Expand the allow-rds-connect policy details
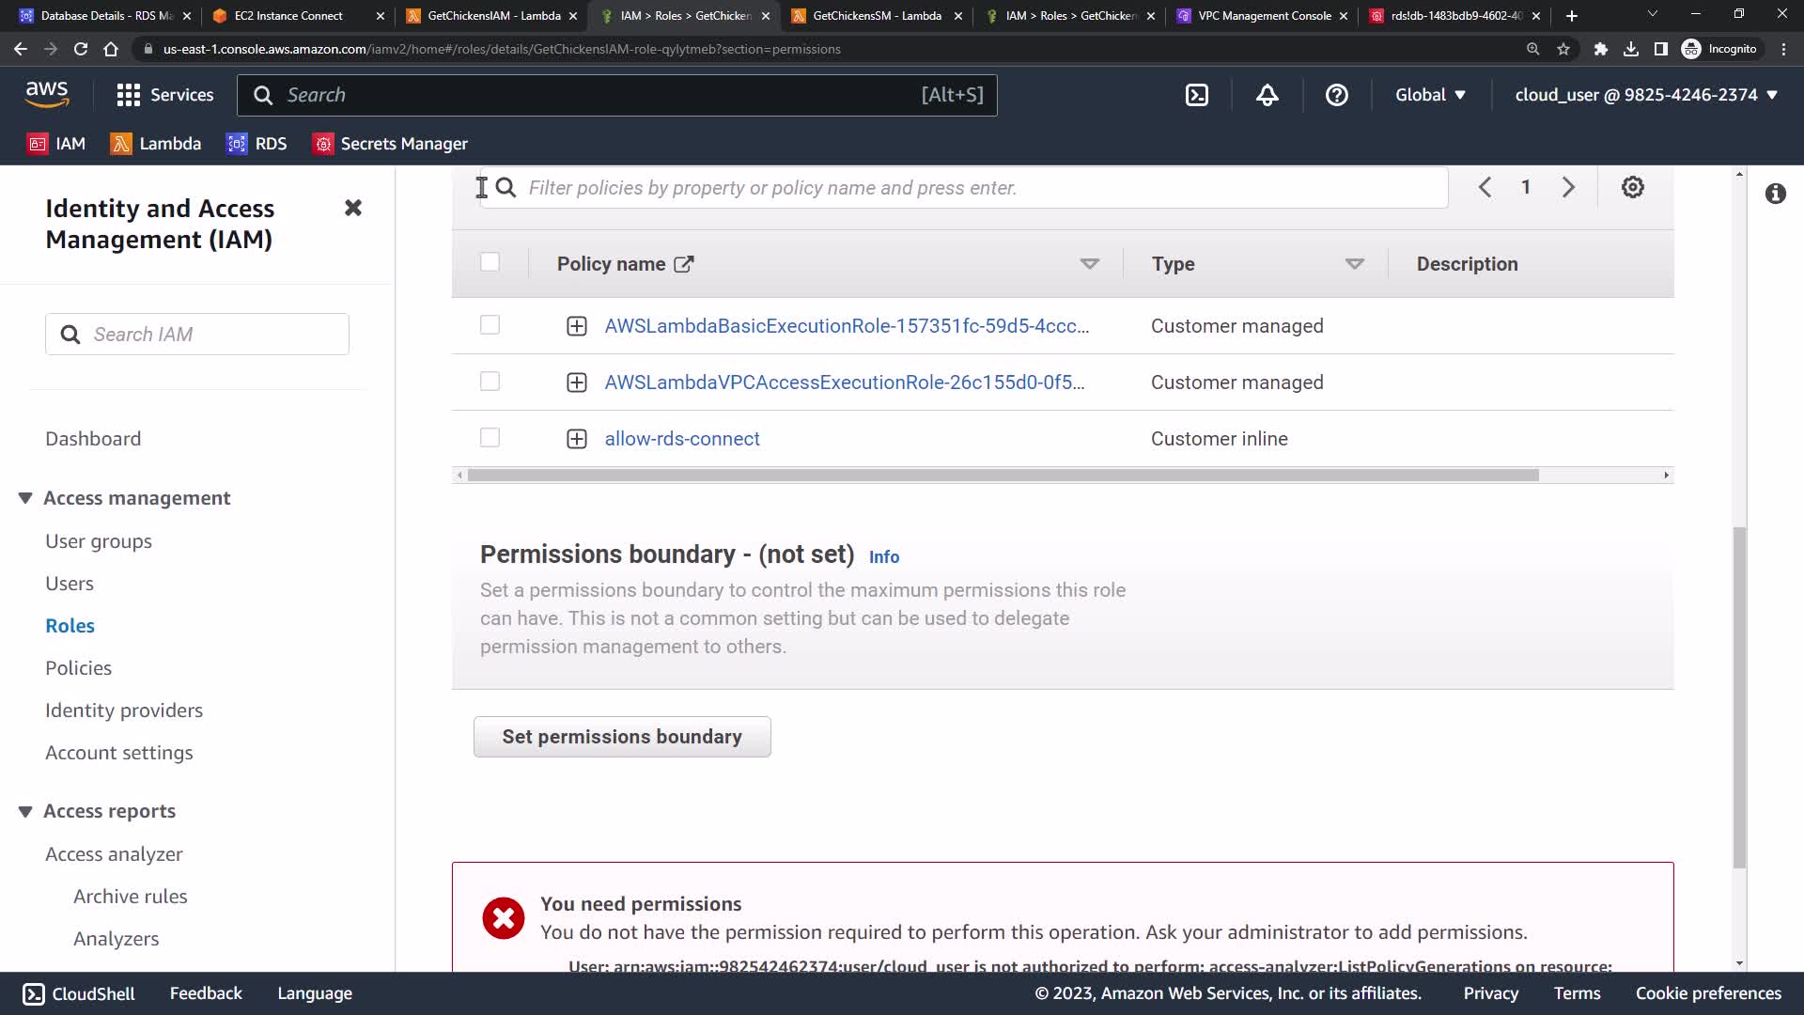The image size is (1804, 1015). point(577,439)
